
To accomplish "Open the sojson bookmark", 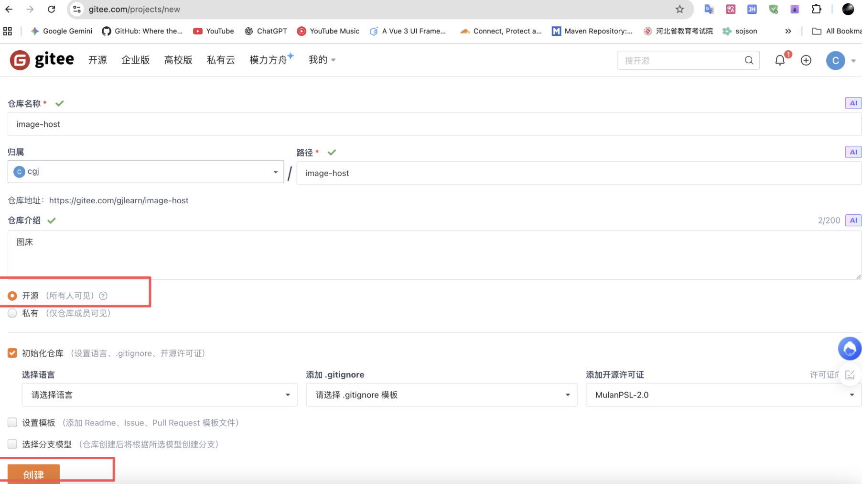I will 740,31.
